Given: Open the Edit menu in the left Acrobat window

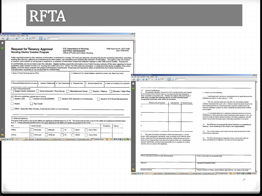Looking at the screenshot, I should 5,36.
